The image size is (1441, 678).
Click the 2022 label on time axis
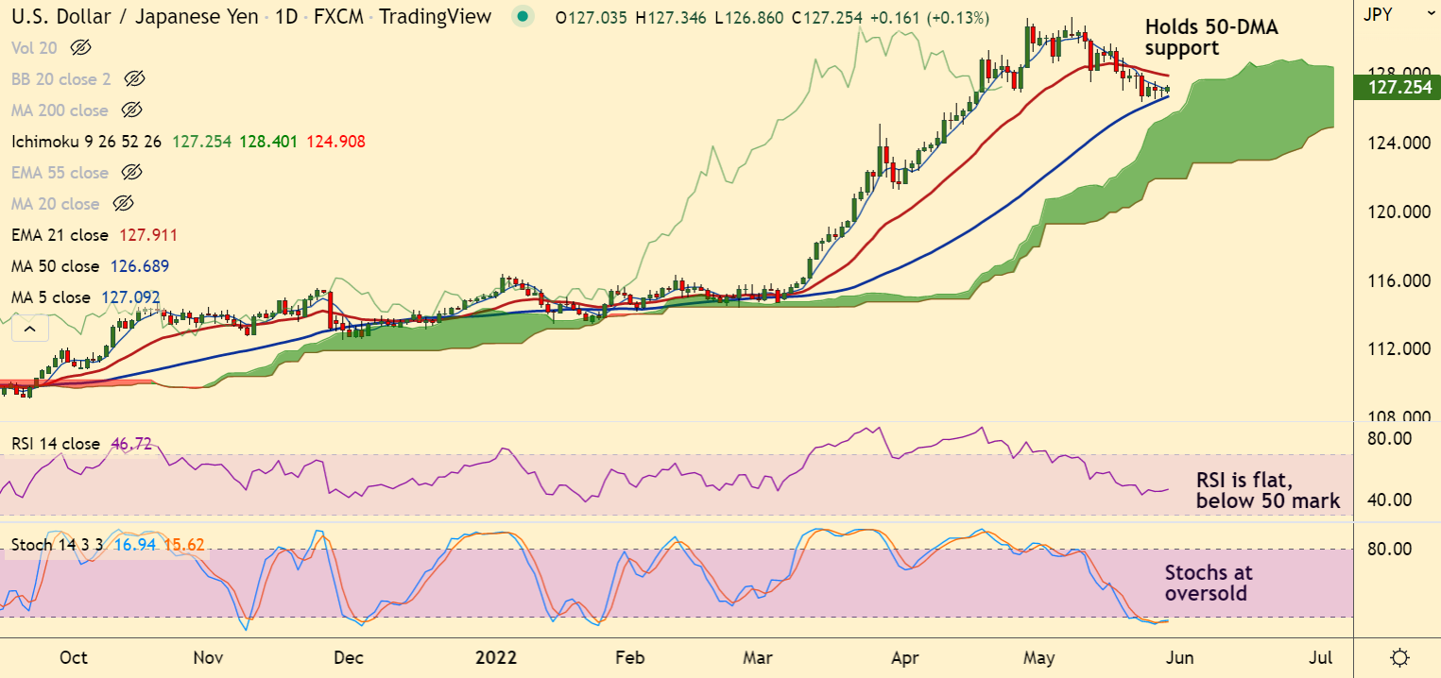[496, 657]
